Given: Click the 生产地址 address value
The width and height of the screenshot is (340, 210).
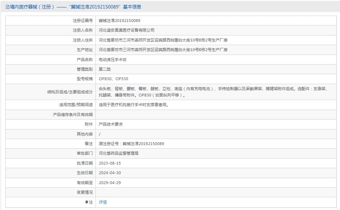Looking at the screenshot, I should pyautogui.click(x=163, y=50).
